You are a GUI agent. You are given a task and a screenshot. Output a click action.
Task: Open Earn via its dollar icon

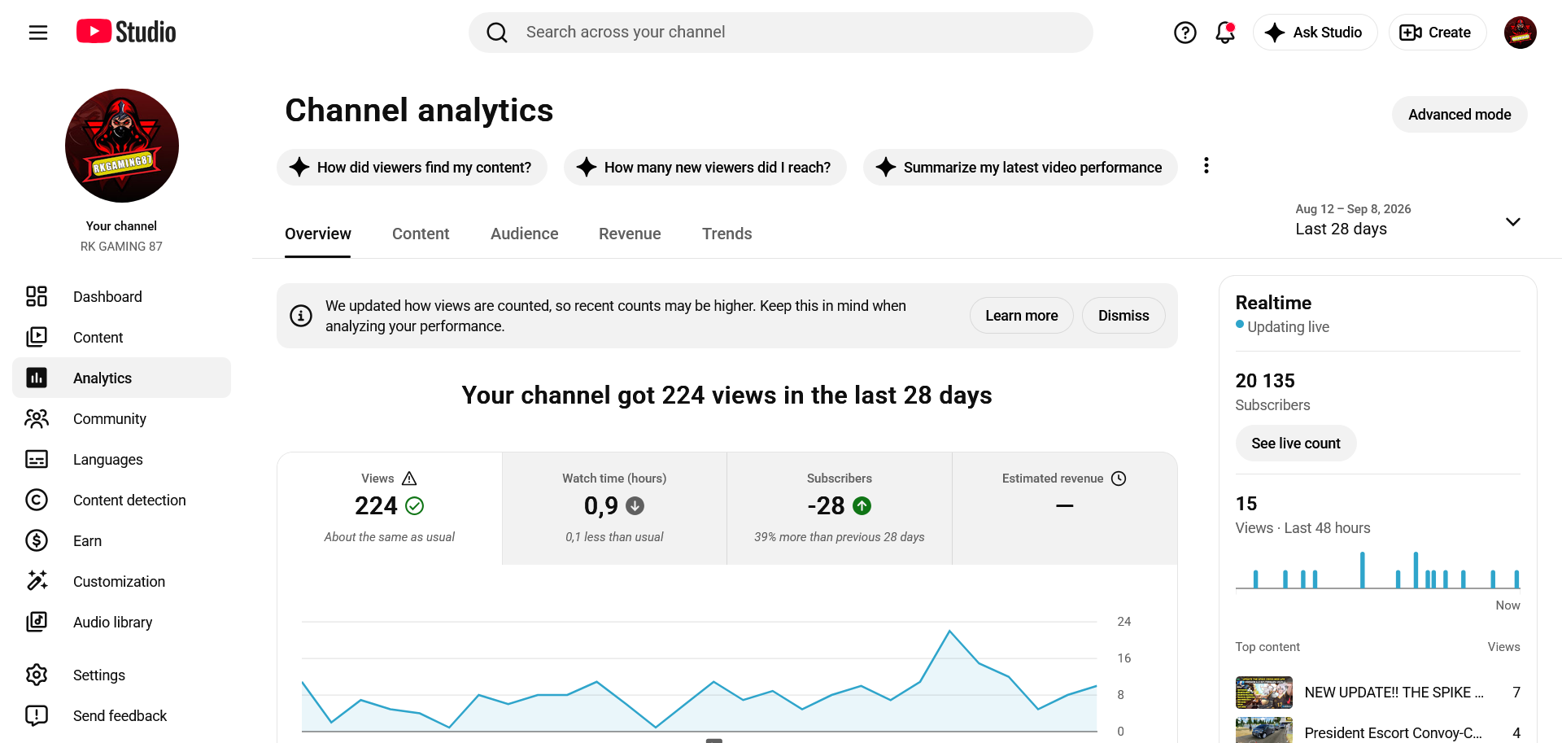tap(37, 540)
